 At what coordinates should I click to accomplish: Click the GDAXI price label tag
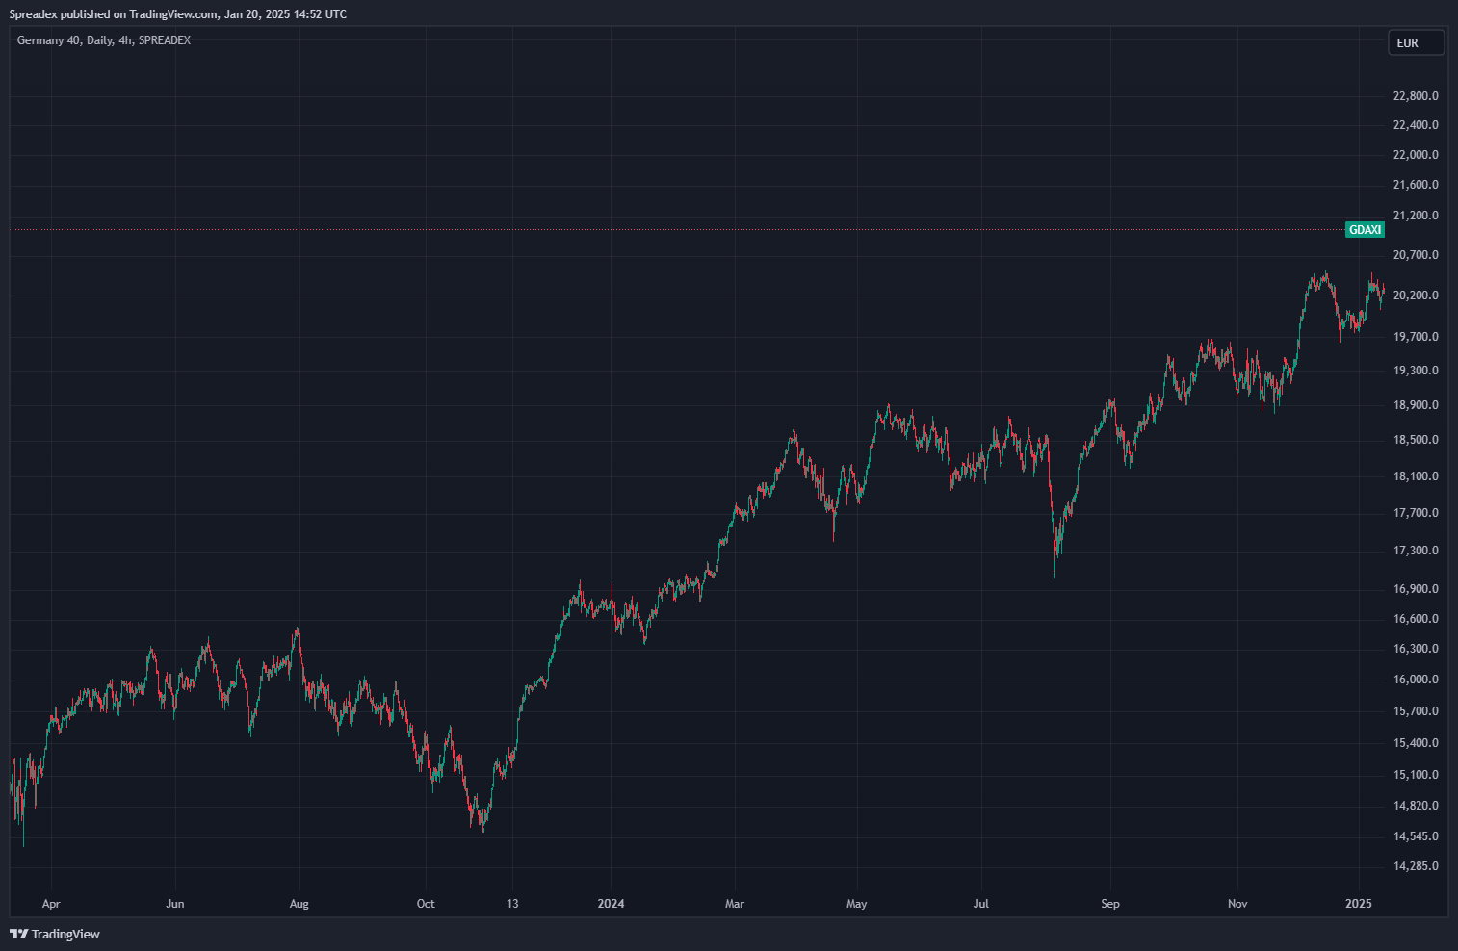1366,230
